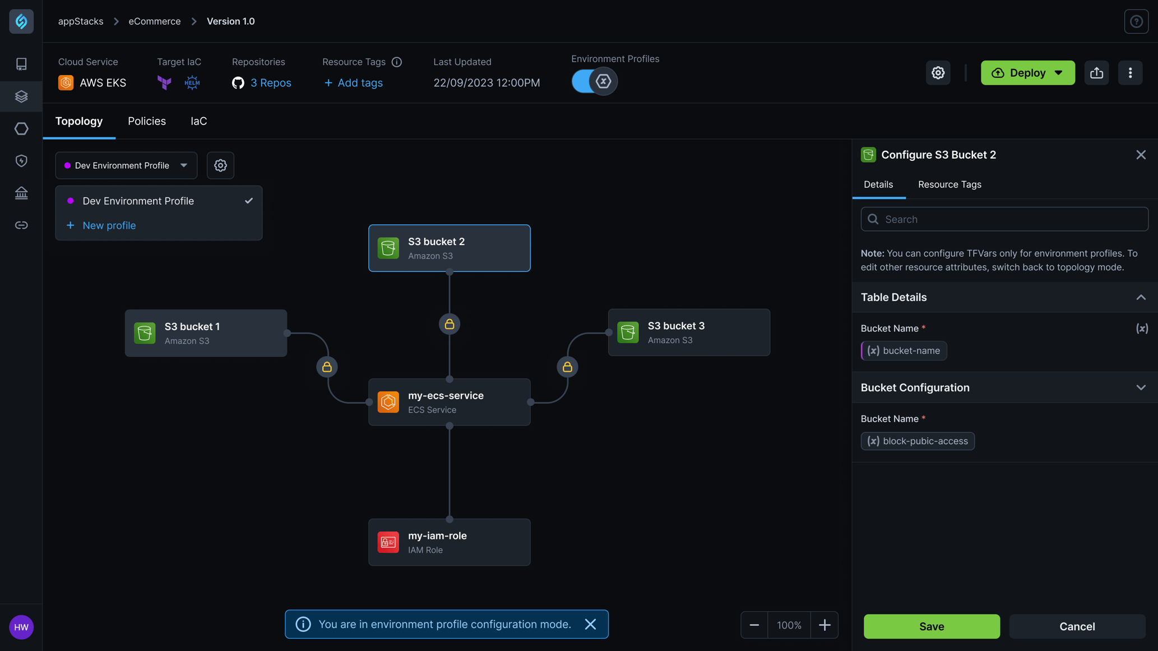Select the IaC tab
Screen dimensions: 1158x651
(198, 122)
